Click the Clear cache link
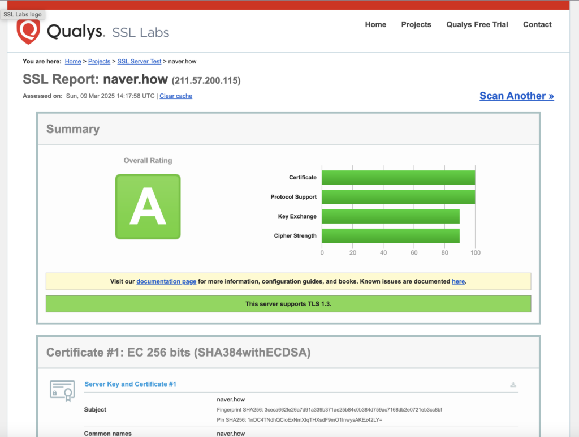The height and width of the screenshot is (437, 579). 176,96
